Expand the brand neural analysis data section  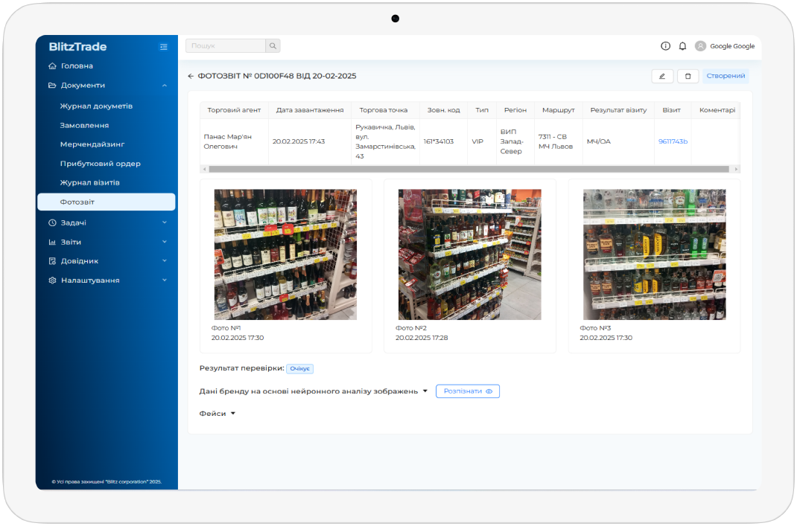425,391
